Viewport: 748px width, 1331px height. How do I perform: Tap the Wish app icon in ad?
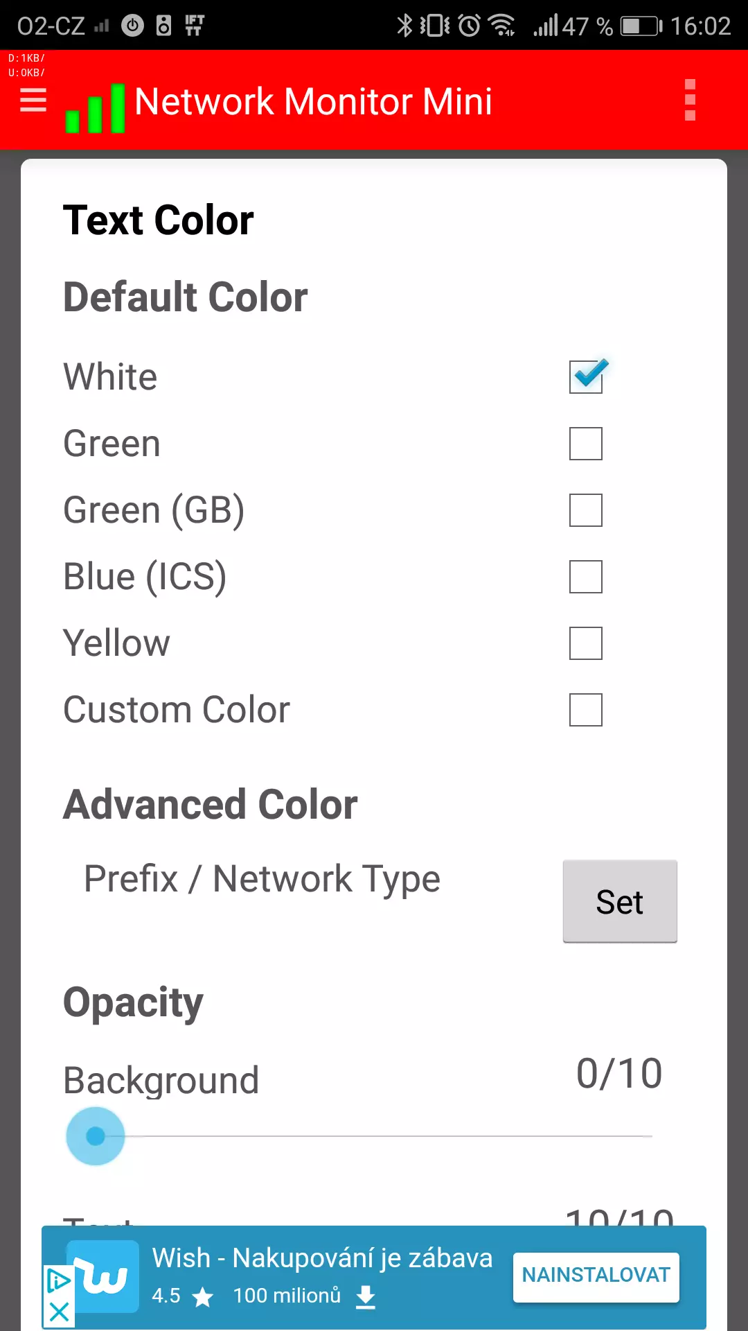tap(104, 1277)
